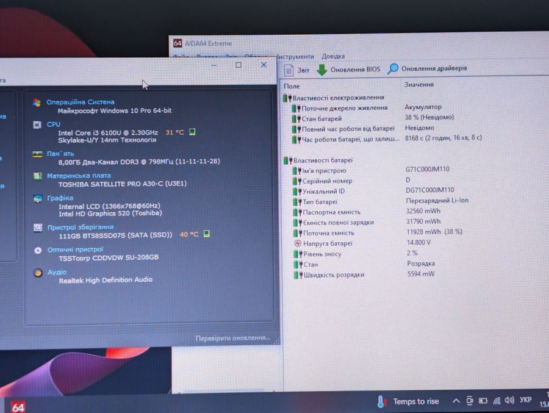Open the Материнська плата section link
The height and width of the screenshot is (413, 549).
click(x=79, y=176)
